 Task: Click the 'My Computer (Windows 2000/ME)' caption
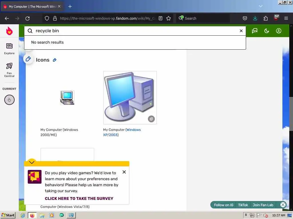59,132
